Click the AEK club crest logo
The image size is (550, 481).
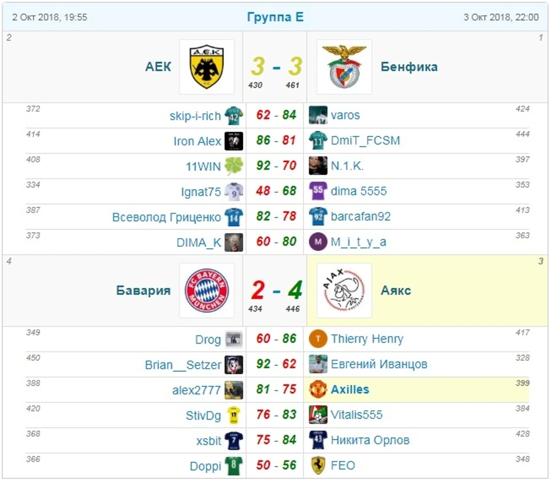point(206,67)
